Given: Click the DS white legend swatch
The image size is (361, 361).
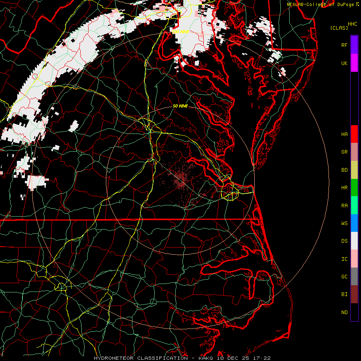Looking at the screenshot, I should tap(354, 241).
